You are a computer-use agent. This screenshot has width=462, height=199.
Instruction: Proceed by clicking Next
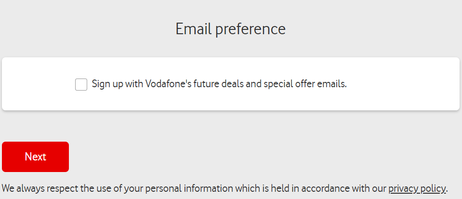point(35,157)
